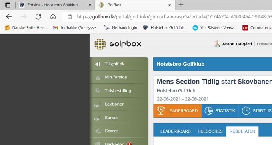Open STATISTIK tournament view

[220, 111]
